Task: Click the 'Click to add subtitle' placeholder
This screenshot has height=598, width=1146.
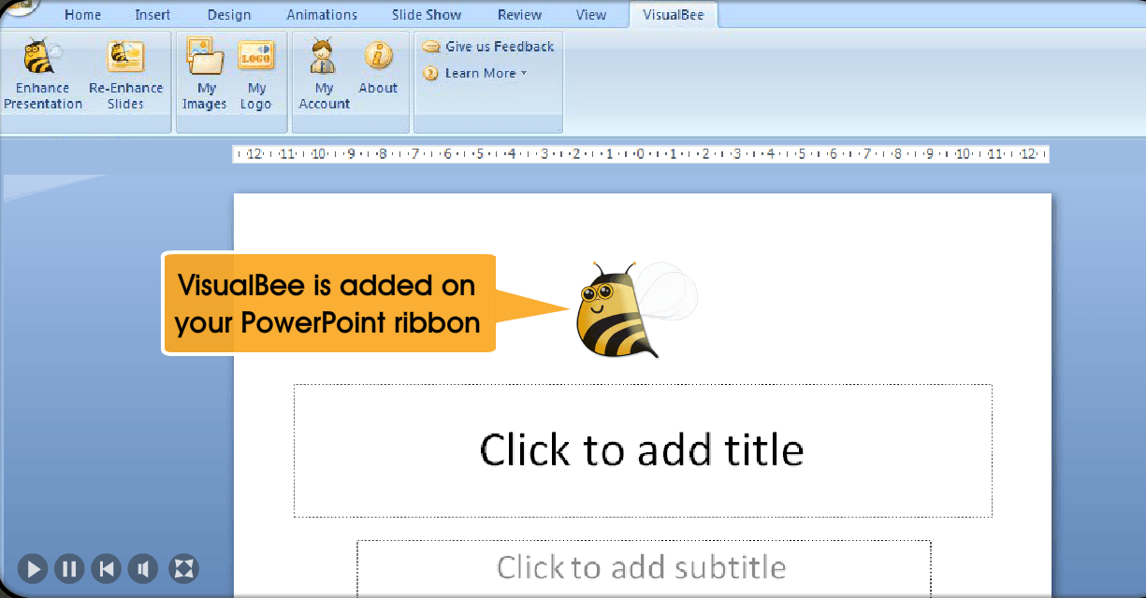Action: (644, 567)
